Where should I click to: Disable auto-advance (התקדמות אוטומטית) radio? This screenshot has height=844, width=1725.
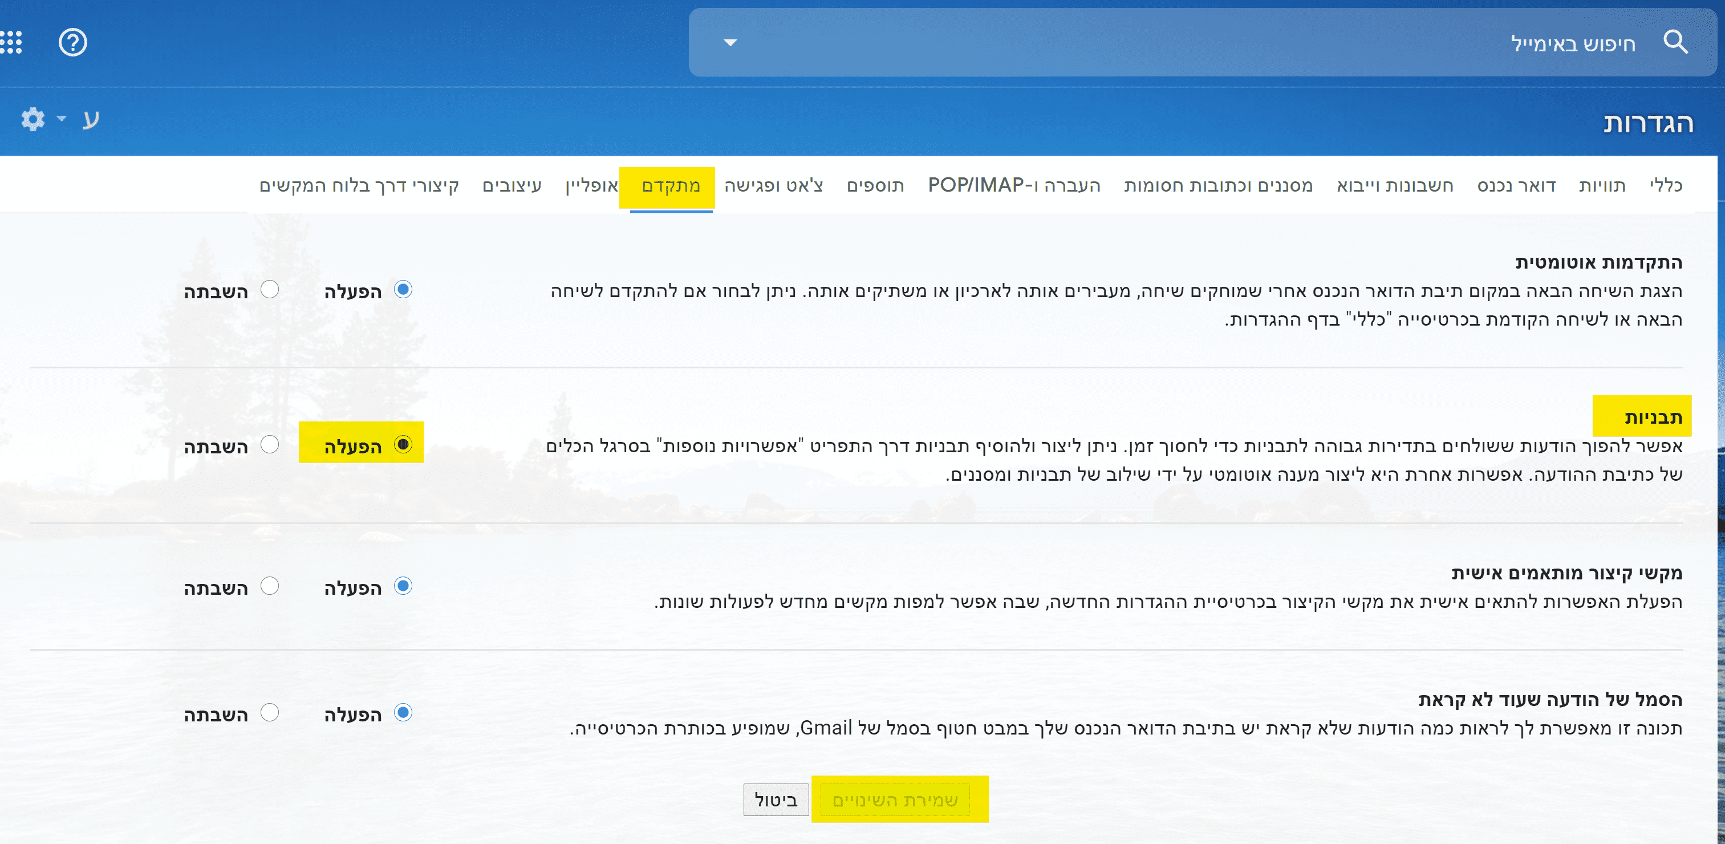270,289
